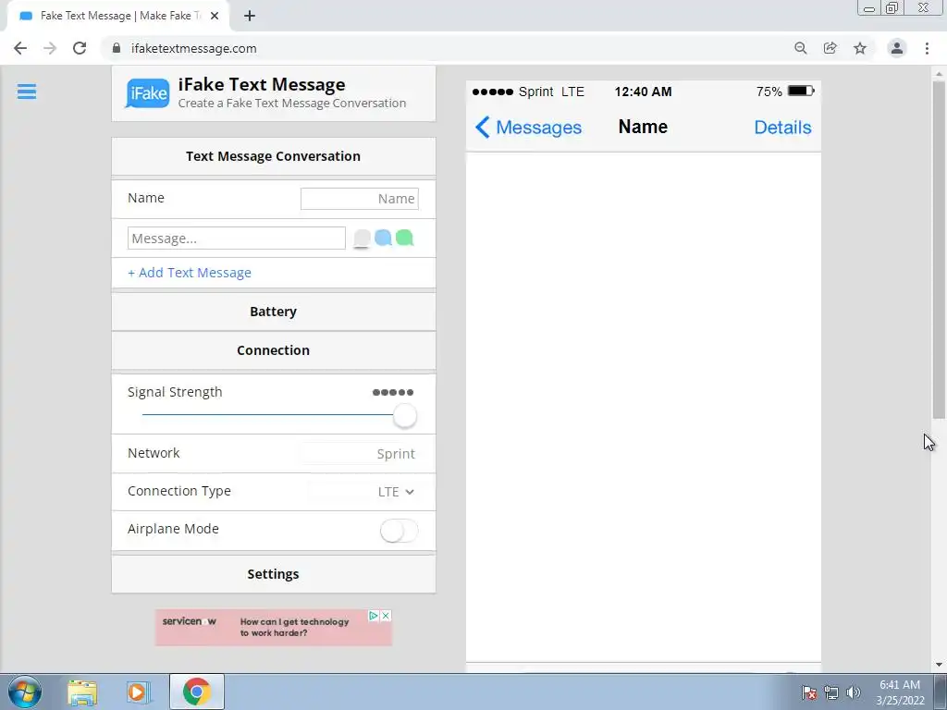Click the zoom magnifier icon in address bar
This screenshot has height=710, width=947.
click(801, 48)
